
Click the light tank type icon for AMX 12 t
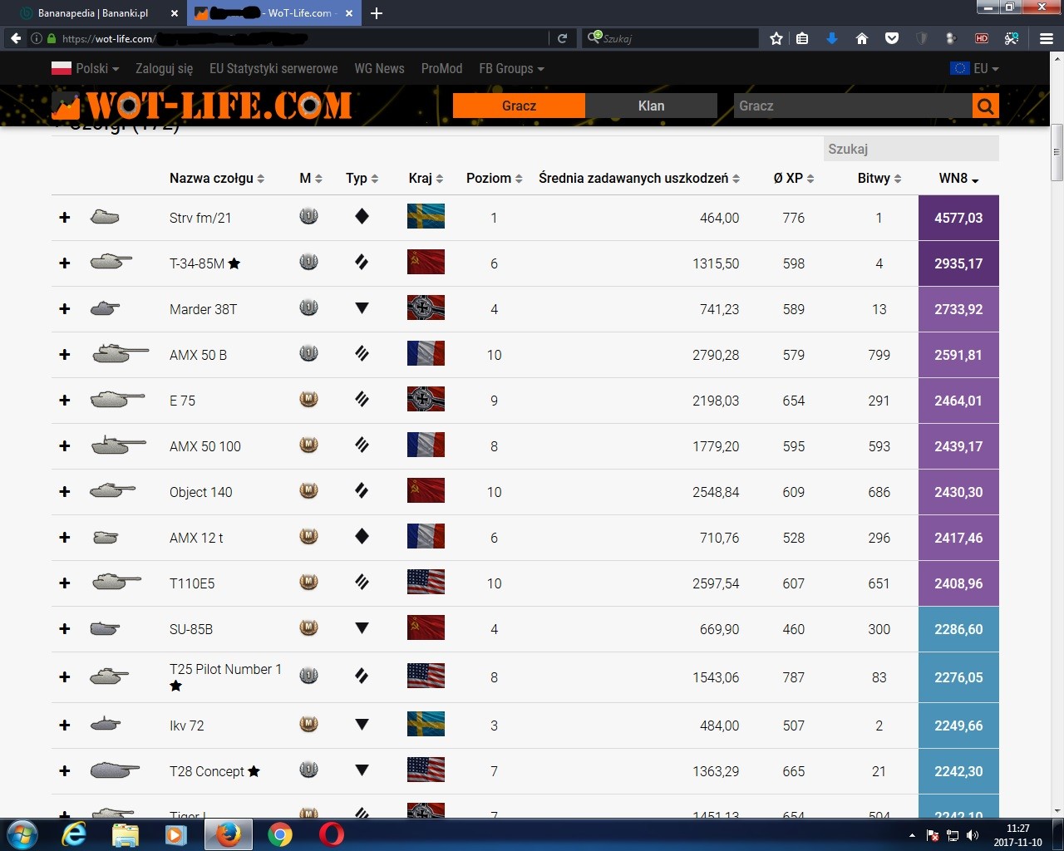362,536
